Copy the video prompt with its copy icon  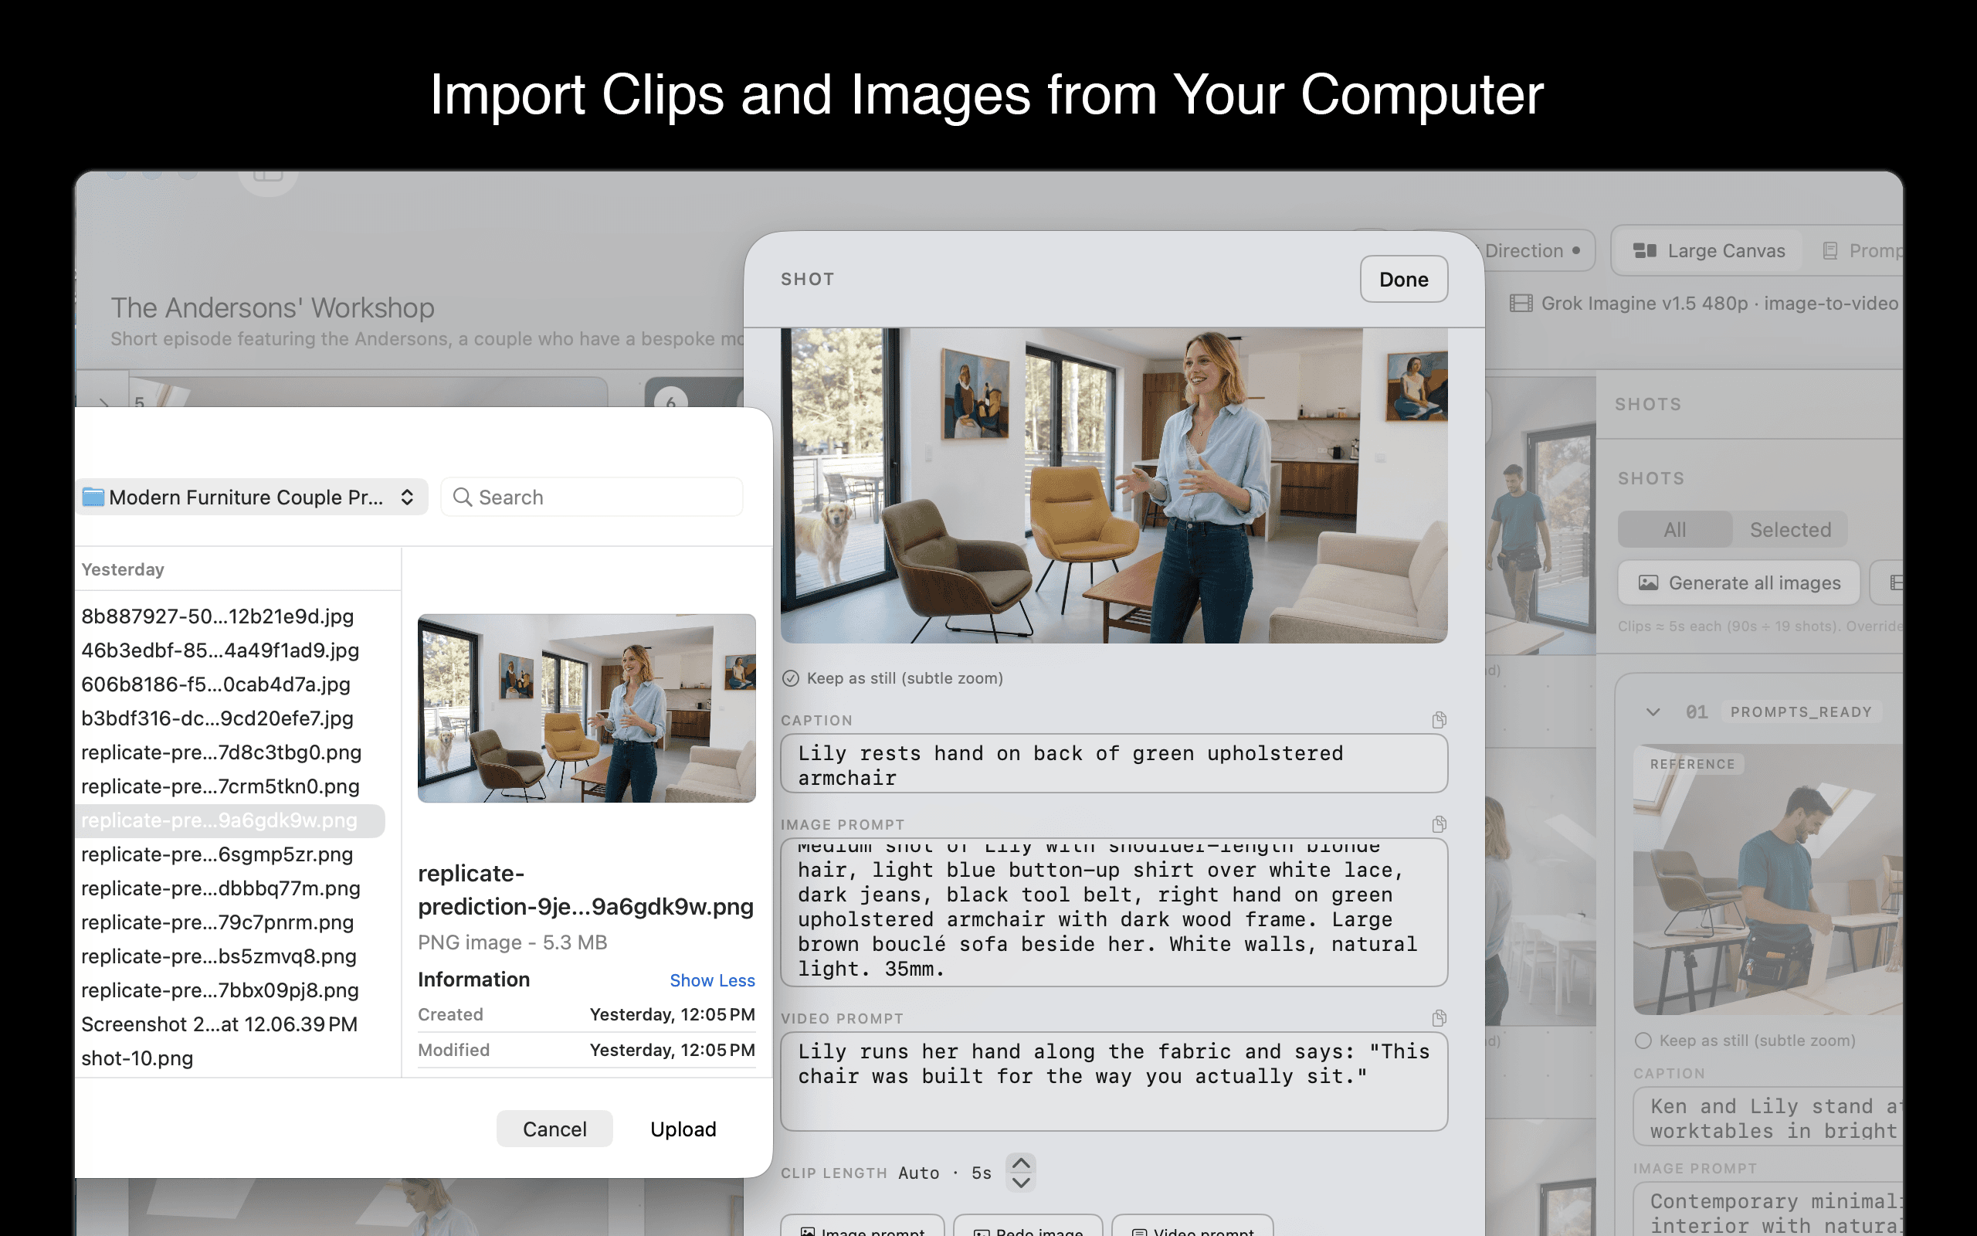pyautogui.click(x=1439, y=1017)
